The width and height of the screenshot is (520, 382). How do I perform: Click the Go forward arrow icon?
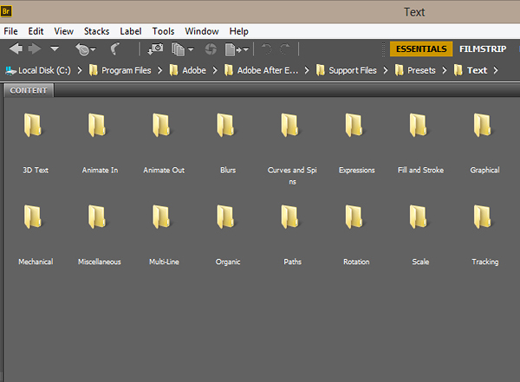(35, 49)
